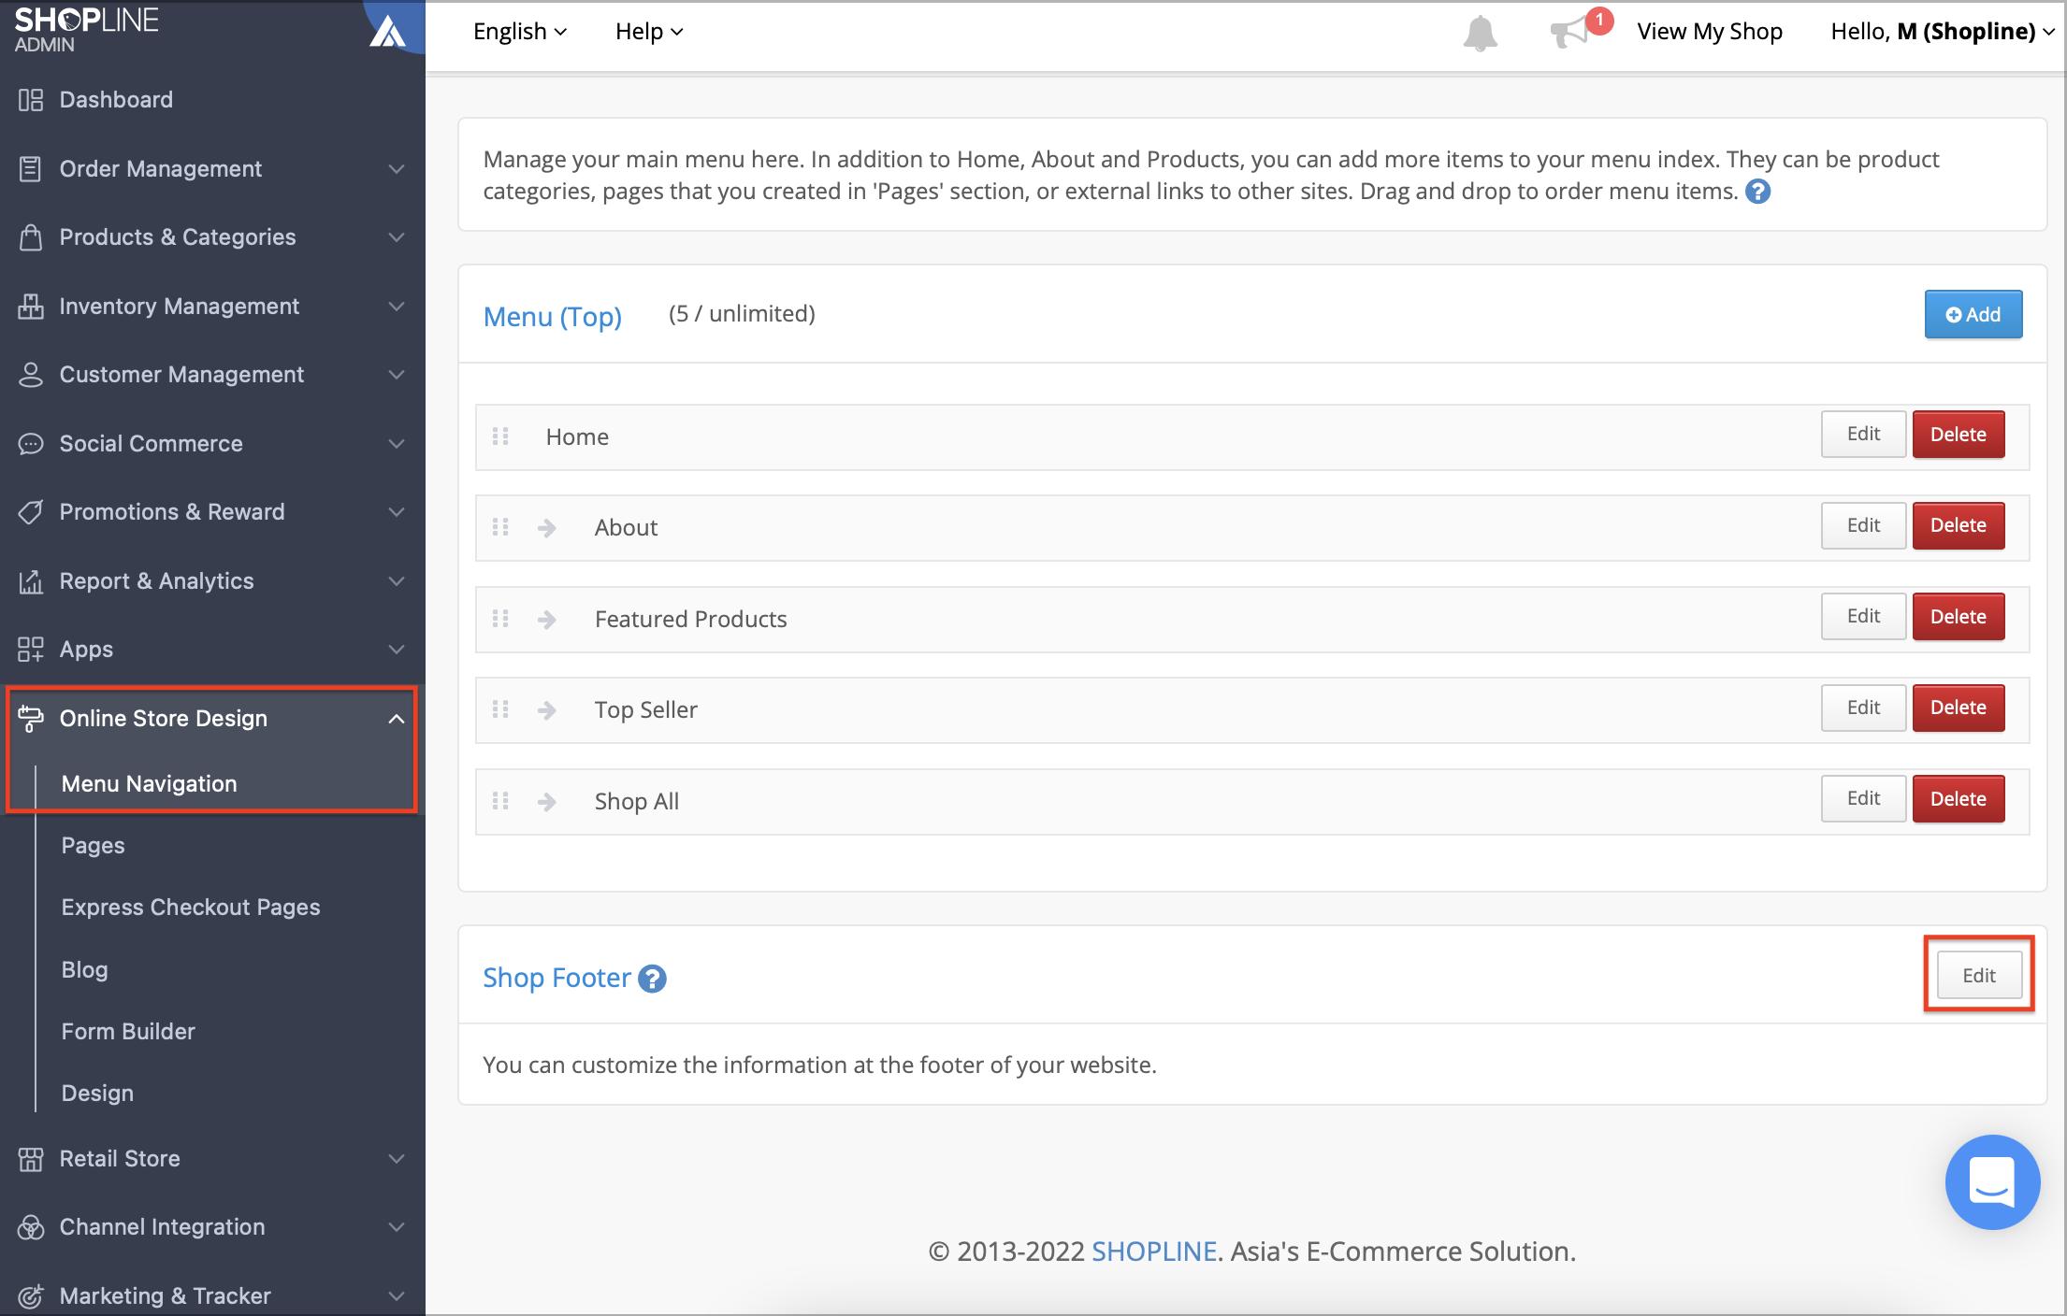The height and width of the screenshot is (1316, 2067).
Task: Click the Inventory Management boxes icon
Action: pyautogui.click(x=31, y=307)
